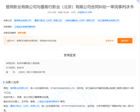This screenshot has height=112, width=140.
Task: Click the court name 杭州市富阳区人民法院
Action: (x=28, y=63)
